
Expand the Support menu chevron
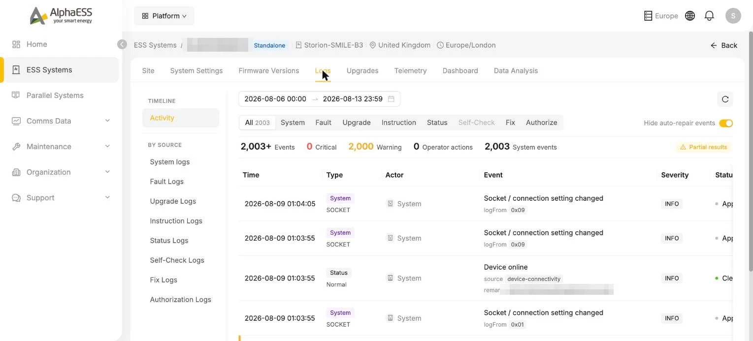click(107, 198)
